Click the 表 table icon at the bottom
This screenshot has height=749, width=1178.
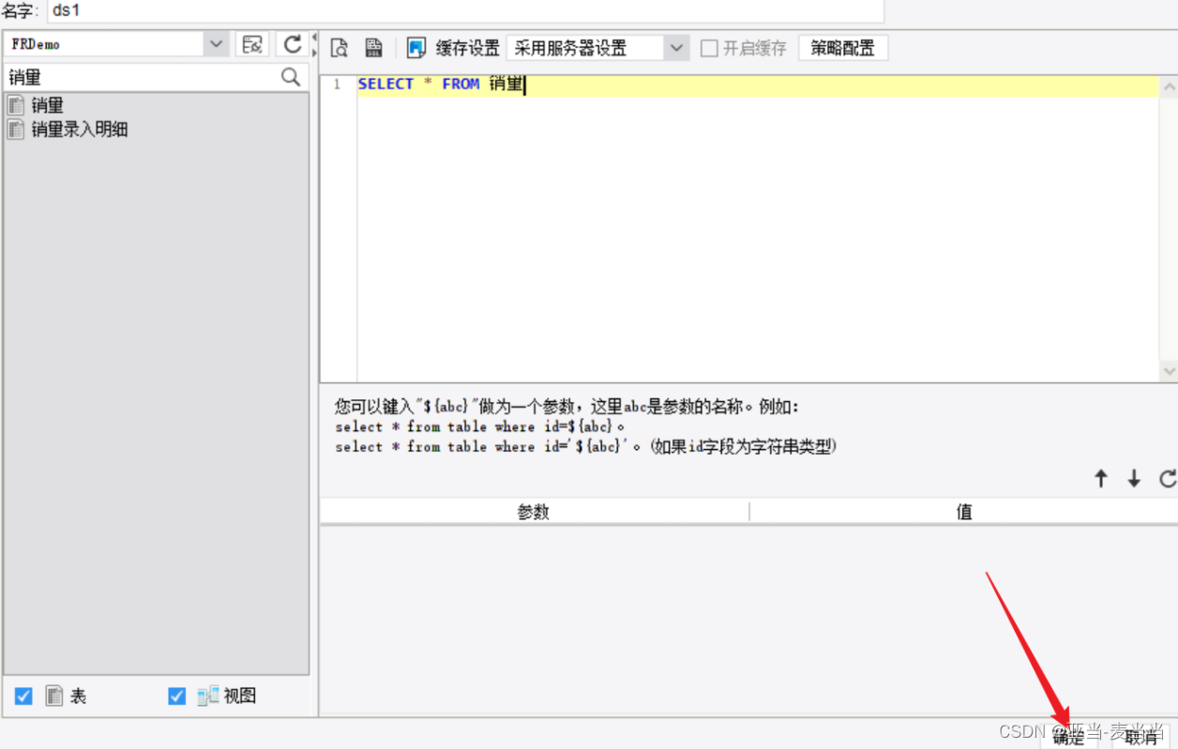click(54, 696)
